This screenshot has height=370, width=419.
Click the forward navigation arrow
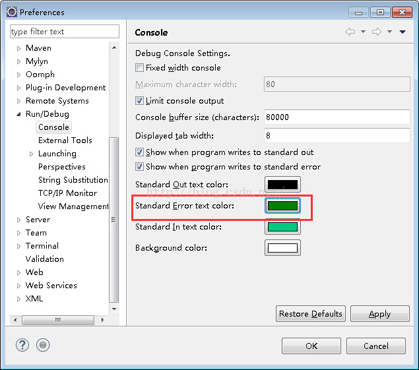[x=377, y=32]
